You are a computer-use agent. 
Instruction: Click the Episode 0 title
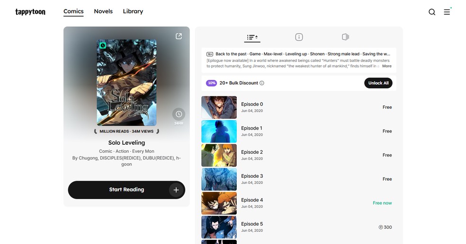252,104
